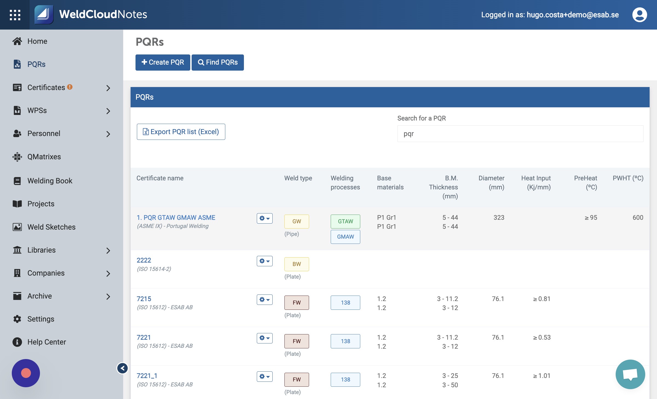Click the Weld Sketches image icon
Screen dimensions: 657x399
pyautogui.click(x=17, y=227)
